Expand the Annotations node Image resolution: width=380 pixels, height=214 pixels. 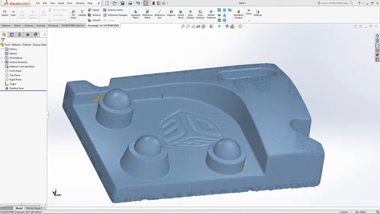tap(2, 58)
